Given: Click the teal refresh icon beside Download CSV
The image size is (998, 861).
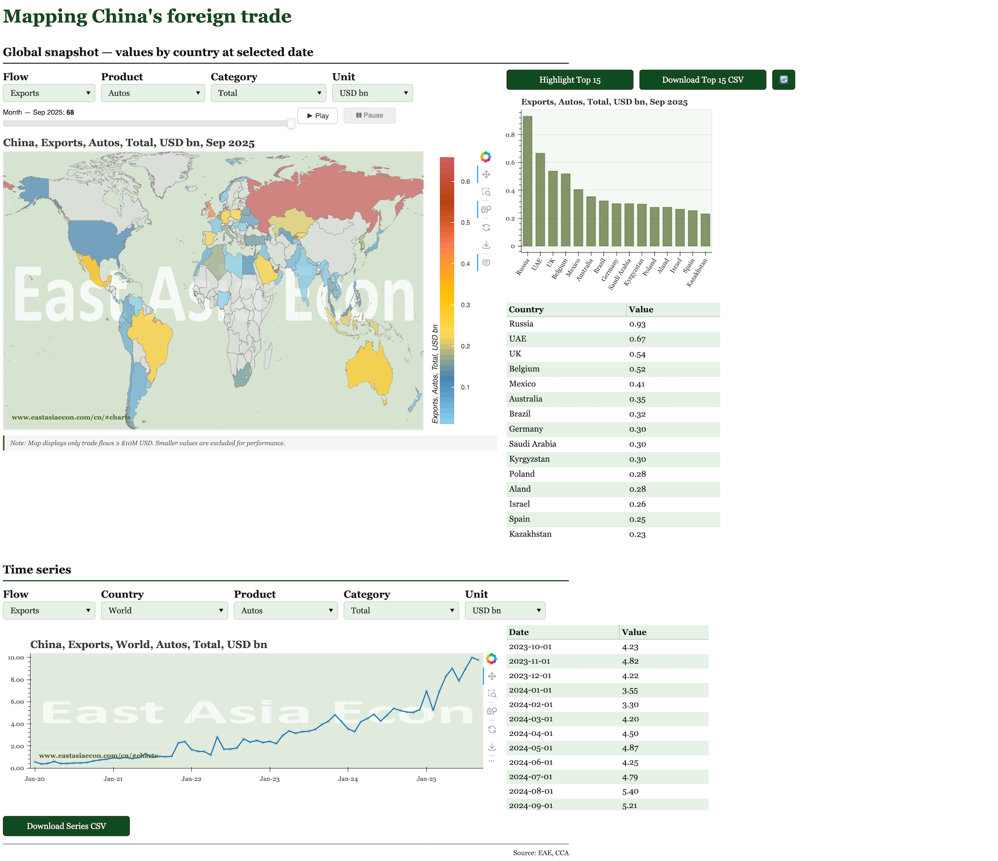Looking at the screenshot, I should 784,80.
